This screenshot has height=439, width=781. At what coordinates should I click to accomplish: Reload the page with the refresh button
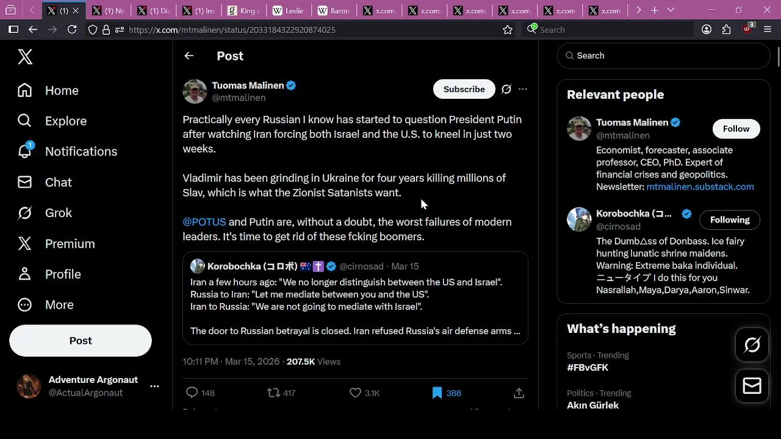[x=72, y=29]
